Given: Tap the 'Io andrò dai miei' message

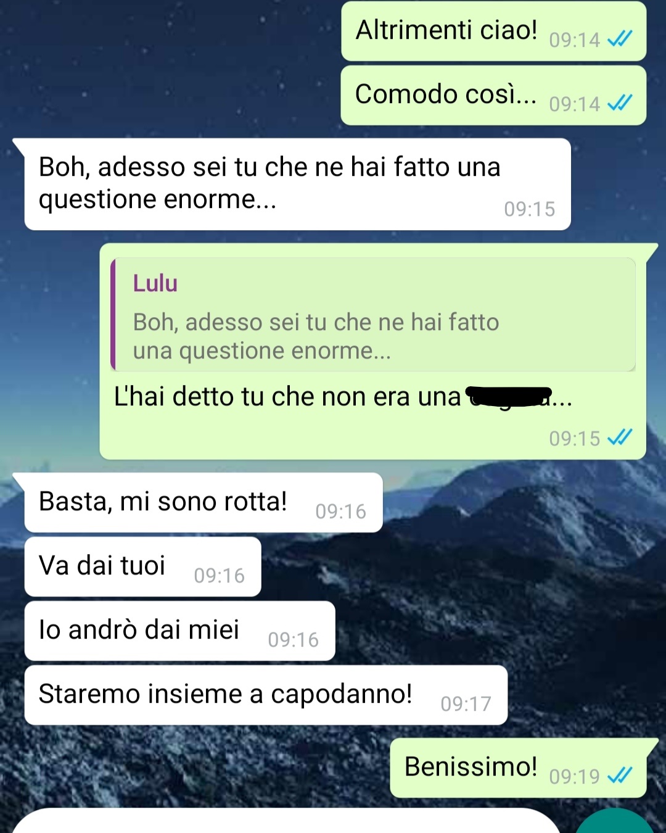Looking at the screenshot, I should [x=179, y=631].
